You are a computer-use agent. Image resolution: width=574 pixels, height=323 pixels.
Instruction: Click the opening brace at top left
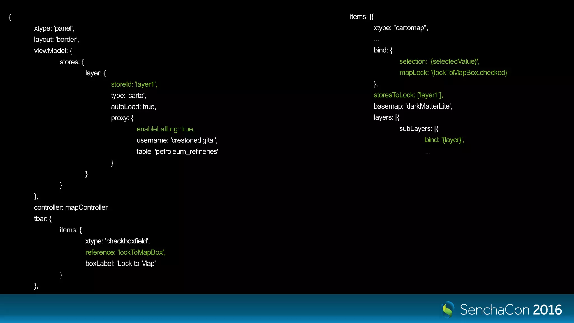tap(10, 17)
